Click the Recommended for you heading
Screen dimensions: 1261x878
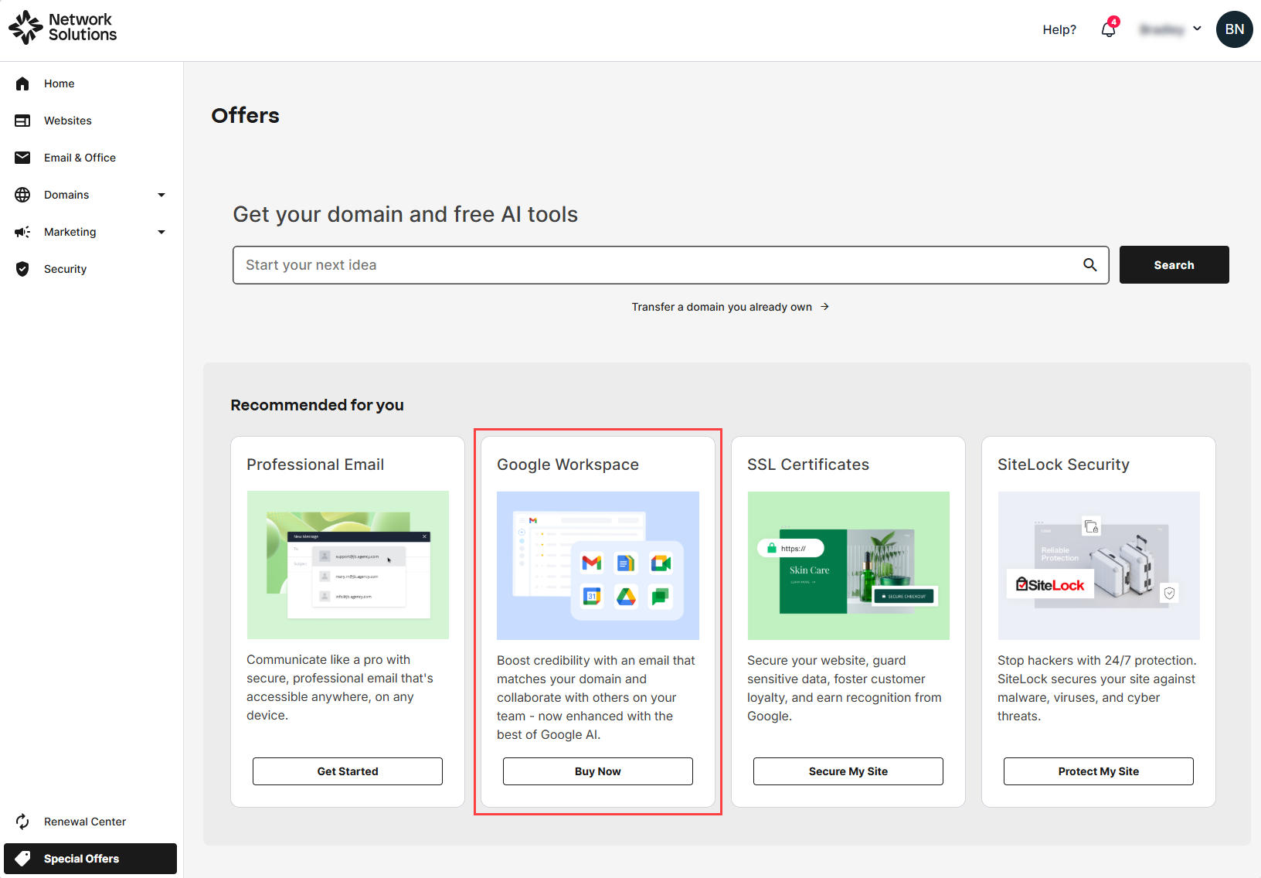[x=317, y=405]
